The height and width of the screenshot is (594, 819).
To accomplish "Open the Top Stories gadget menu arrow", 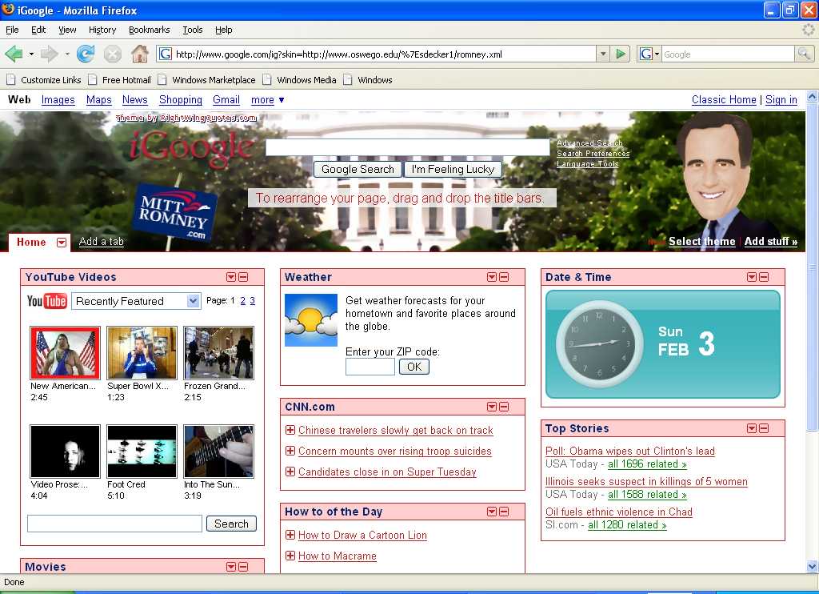I will point(752,429).
